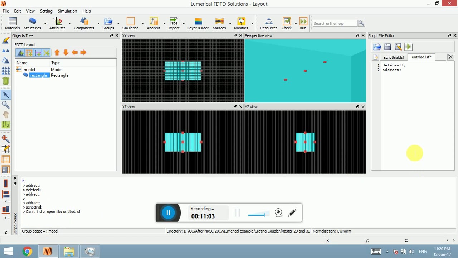Click Save As script icon
Viewport: 458px width, 258px height.
click(x=398, y=47)
